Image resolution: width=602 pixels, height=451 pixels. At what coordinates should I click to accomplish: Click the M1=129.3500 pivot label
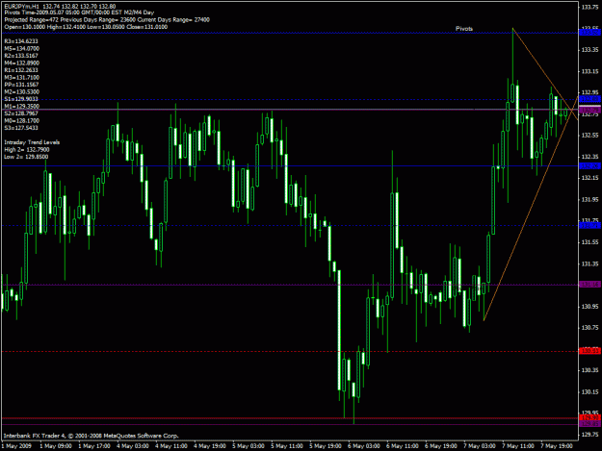pyautogui.click(x=21, y=107)
